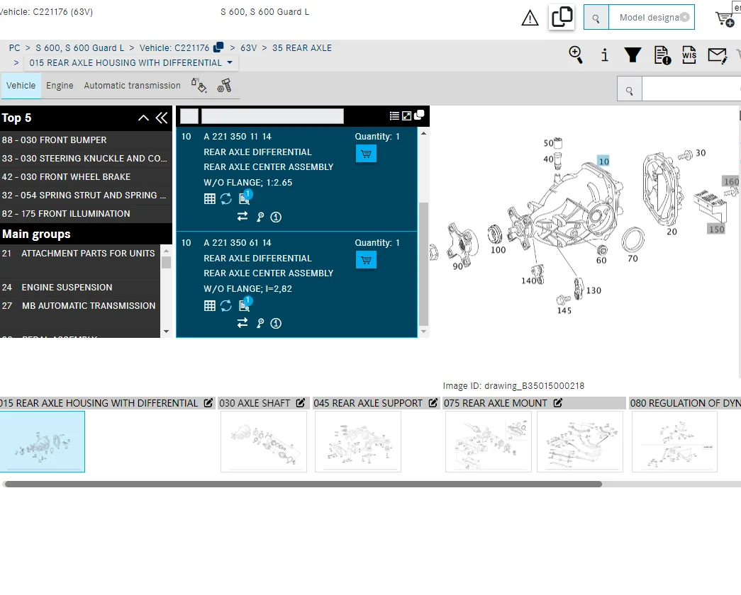Add part A 221 350 11 14 to cart
Image resolution: width=741 pixels, height=595 pixels.
(x=366, y=154)
